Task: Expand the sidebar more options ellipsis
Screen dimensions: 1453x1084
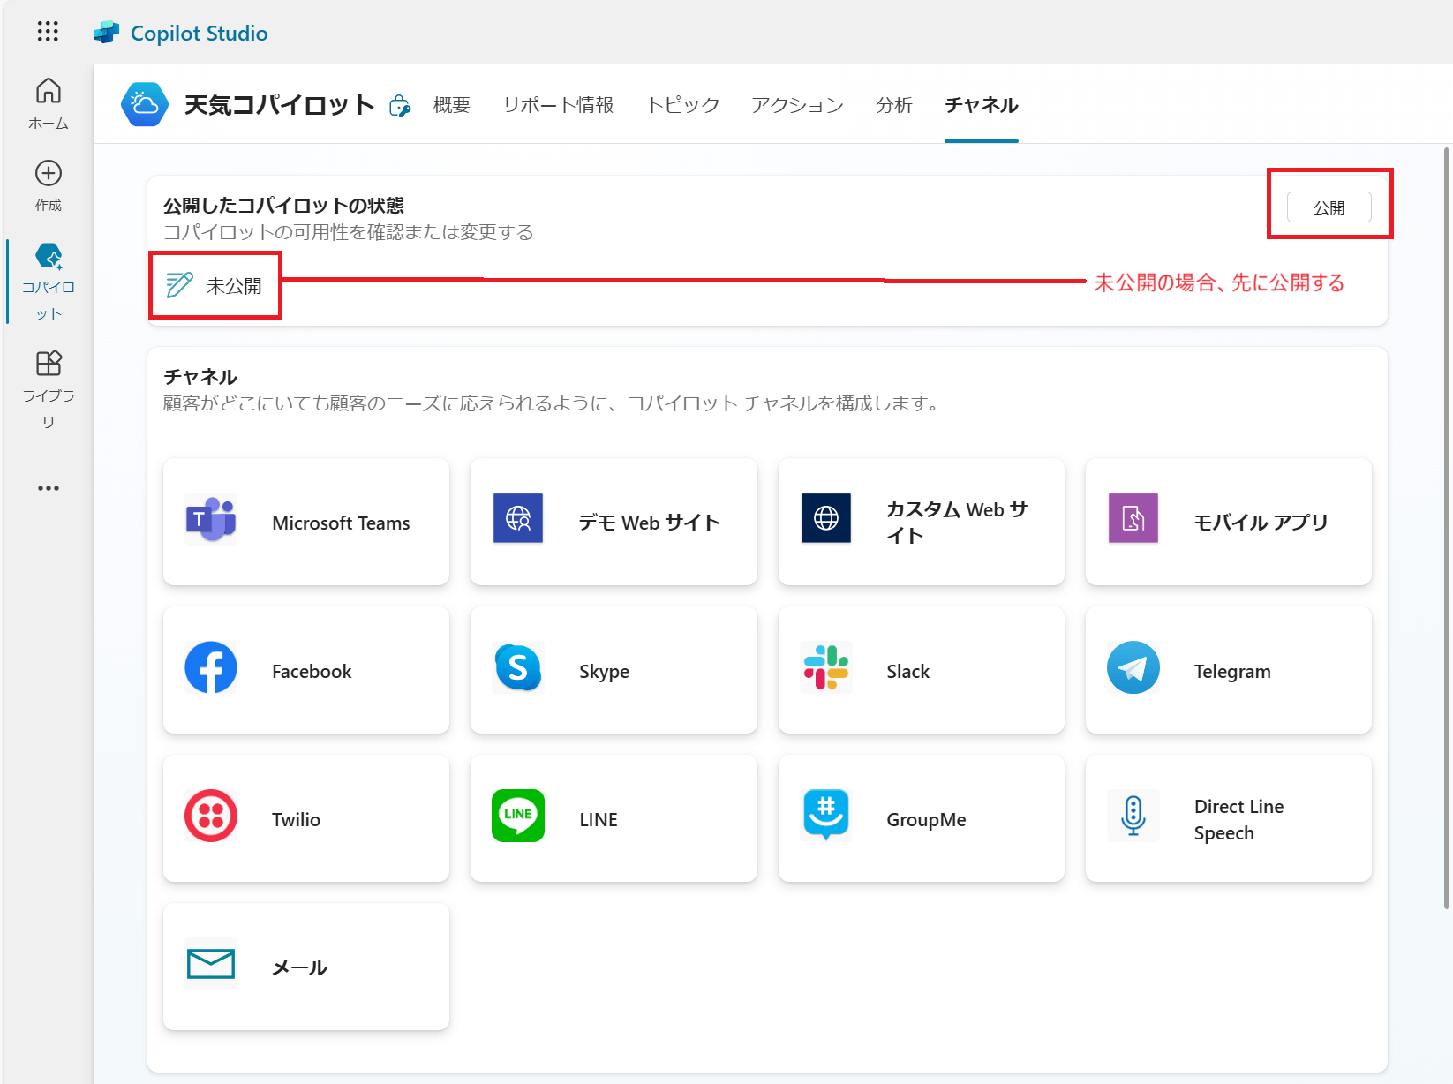Action: tap(49, 488)
